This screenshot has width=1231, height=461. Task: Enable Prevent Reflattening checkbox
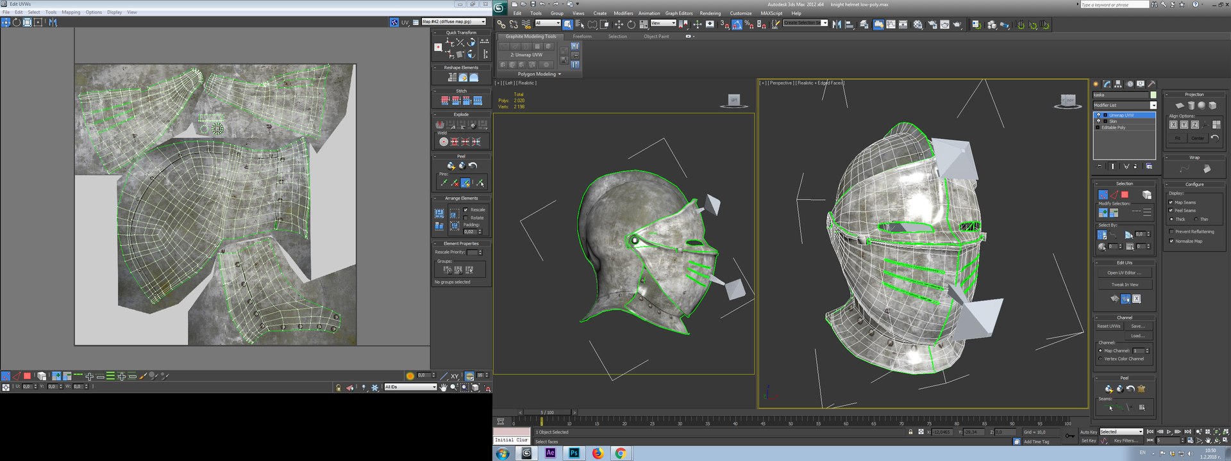[x=1171, y=231]
